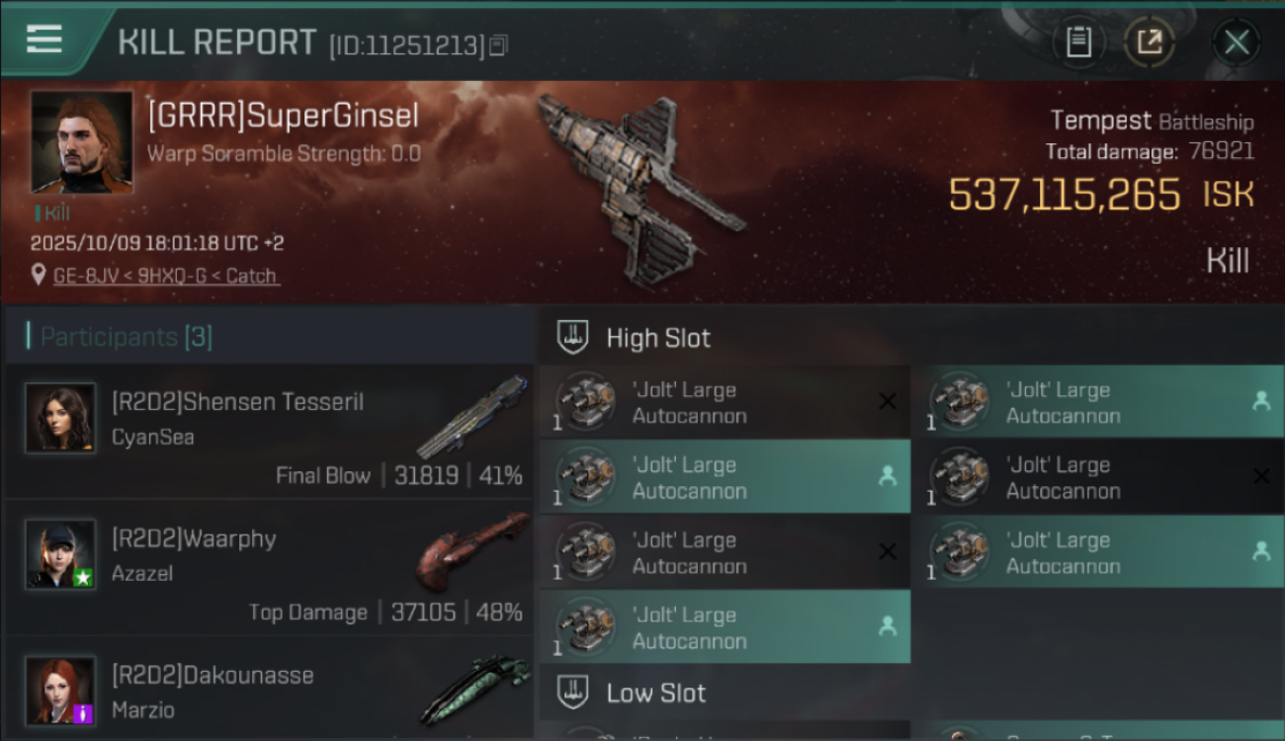The height and width of the screenshot is (741, 1285).
Task: Select [GRRR]SuperGinsel pilot name
Action: [283, 116]
